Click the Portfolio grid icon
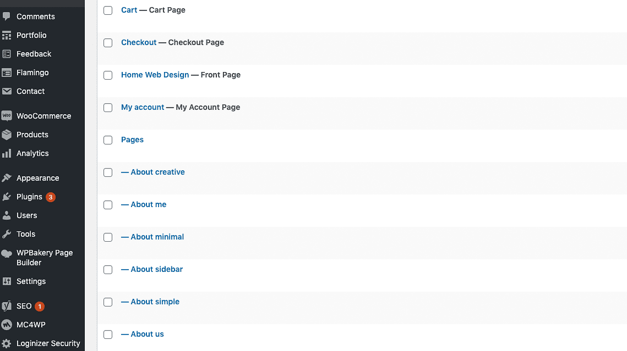The image size is (627, 351). 7,35
